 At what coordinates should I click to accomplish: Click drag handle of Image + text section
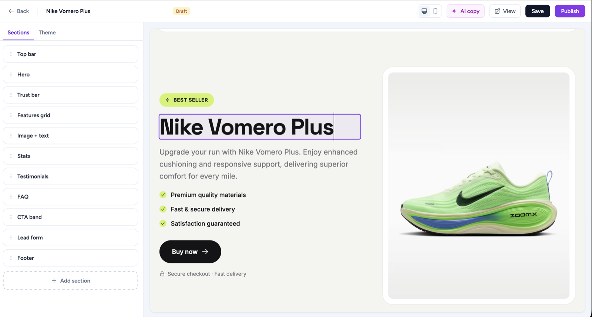pyautogui.click(x=11, y=135)
